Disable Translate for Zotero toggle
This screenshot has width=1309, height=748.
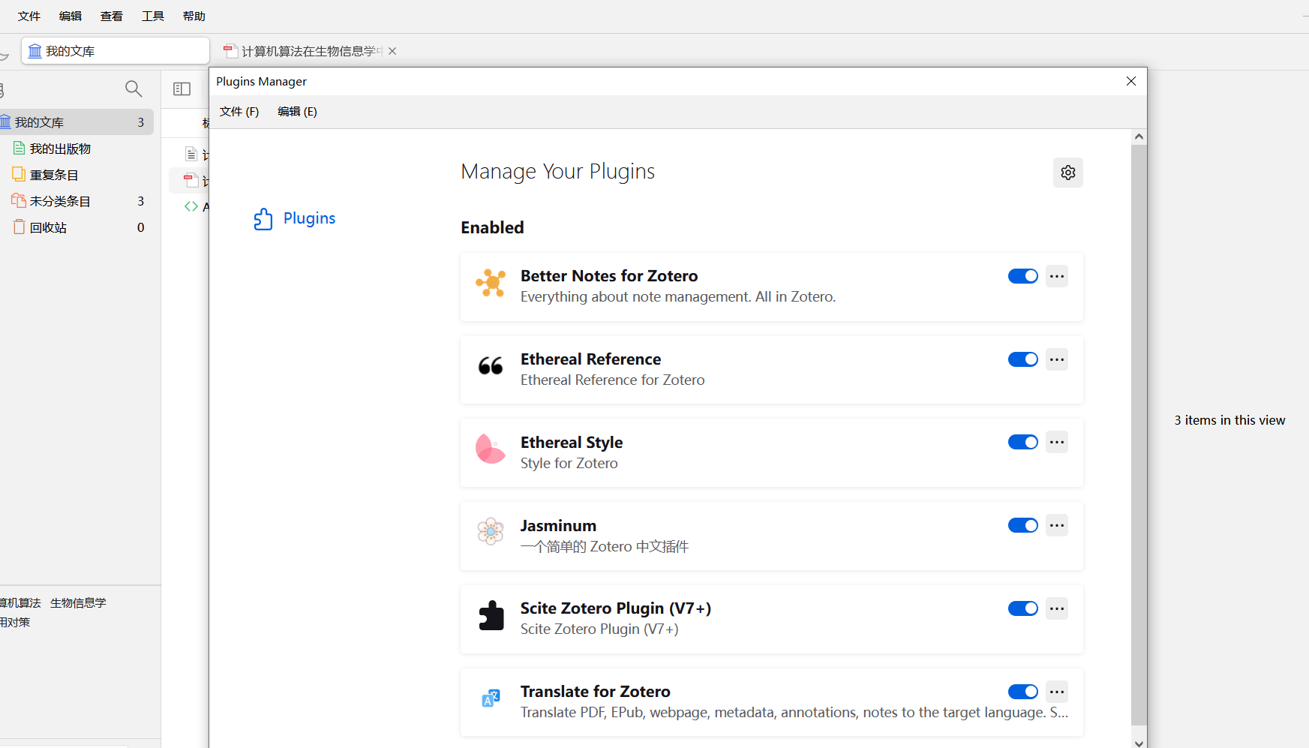[1023, 692]
